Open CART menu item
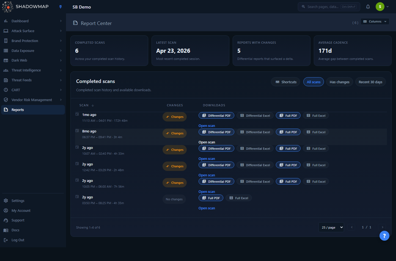Viewport: 396px width, 261px height. (33, 90)
